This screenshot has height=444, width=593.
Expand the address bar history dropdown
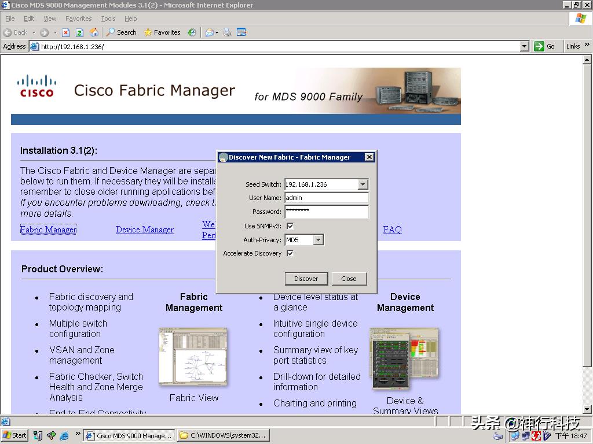point(523,46)
